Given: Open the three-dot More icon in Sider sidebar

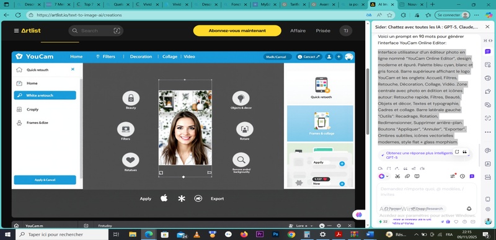Looking at the screenshot, I should click(488, 131).
